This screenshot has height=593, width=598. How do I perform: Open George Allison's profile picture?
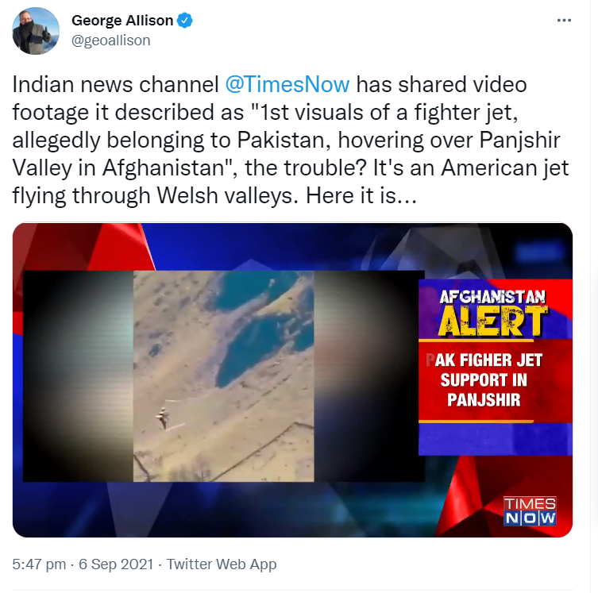(x=36, y=31)
